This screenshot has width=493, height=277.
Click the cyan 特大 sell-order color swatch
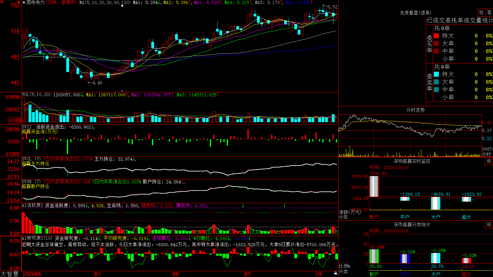click(436, 74)
